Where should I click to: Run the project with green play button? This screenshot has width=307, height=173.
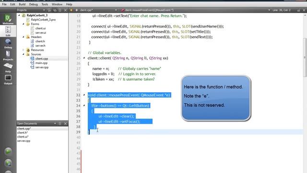click(x=8, y=151)
